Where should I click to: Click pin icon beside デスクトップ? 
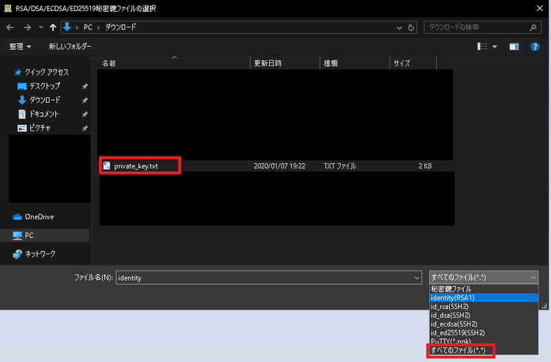pyautogui.click(x=85, y=86)
